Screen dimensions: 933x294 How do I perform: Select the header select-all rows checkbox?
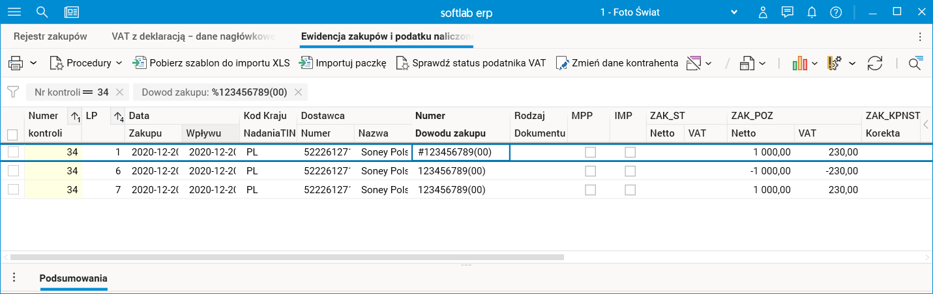click(12, 135)
